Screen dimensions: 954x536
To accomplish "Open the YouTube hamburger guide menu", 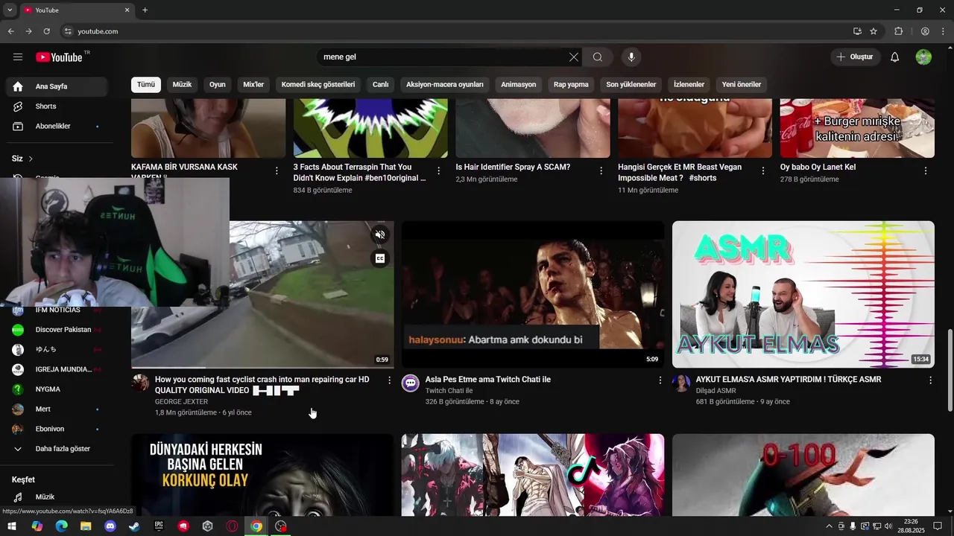I will click(x=18, y=57).
